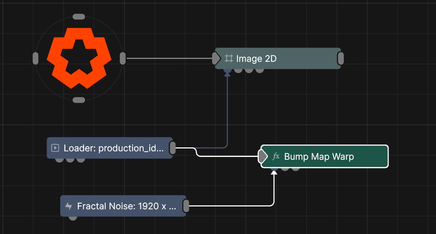This screenshot has height=234, width=436.
Task: Click the play icon on Loader node
Action: 55,148
